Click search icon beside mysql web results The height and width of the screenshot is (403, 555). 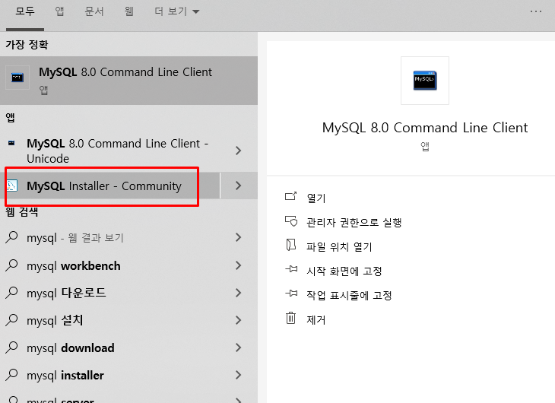coord(11,237)
